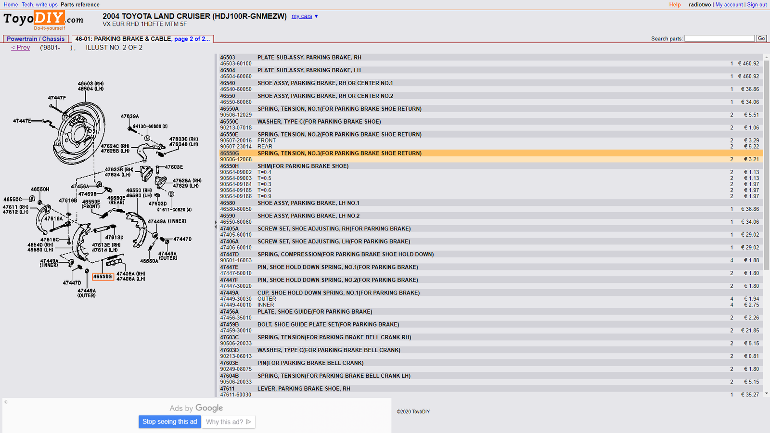Select PIN(FOR PARKING BRAKE BELL CRANK) row

pyautogui.click(x=490, y=363)
